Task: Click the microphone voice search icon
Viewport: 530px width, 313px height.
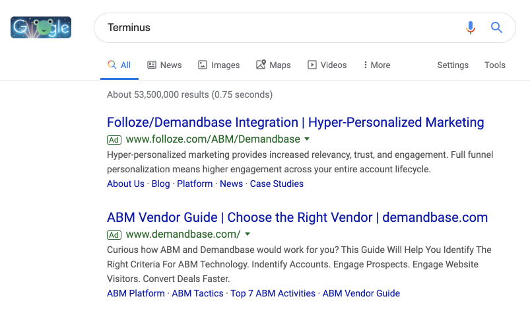Action: 470,28
